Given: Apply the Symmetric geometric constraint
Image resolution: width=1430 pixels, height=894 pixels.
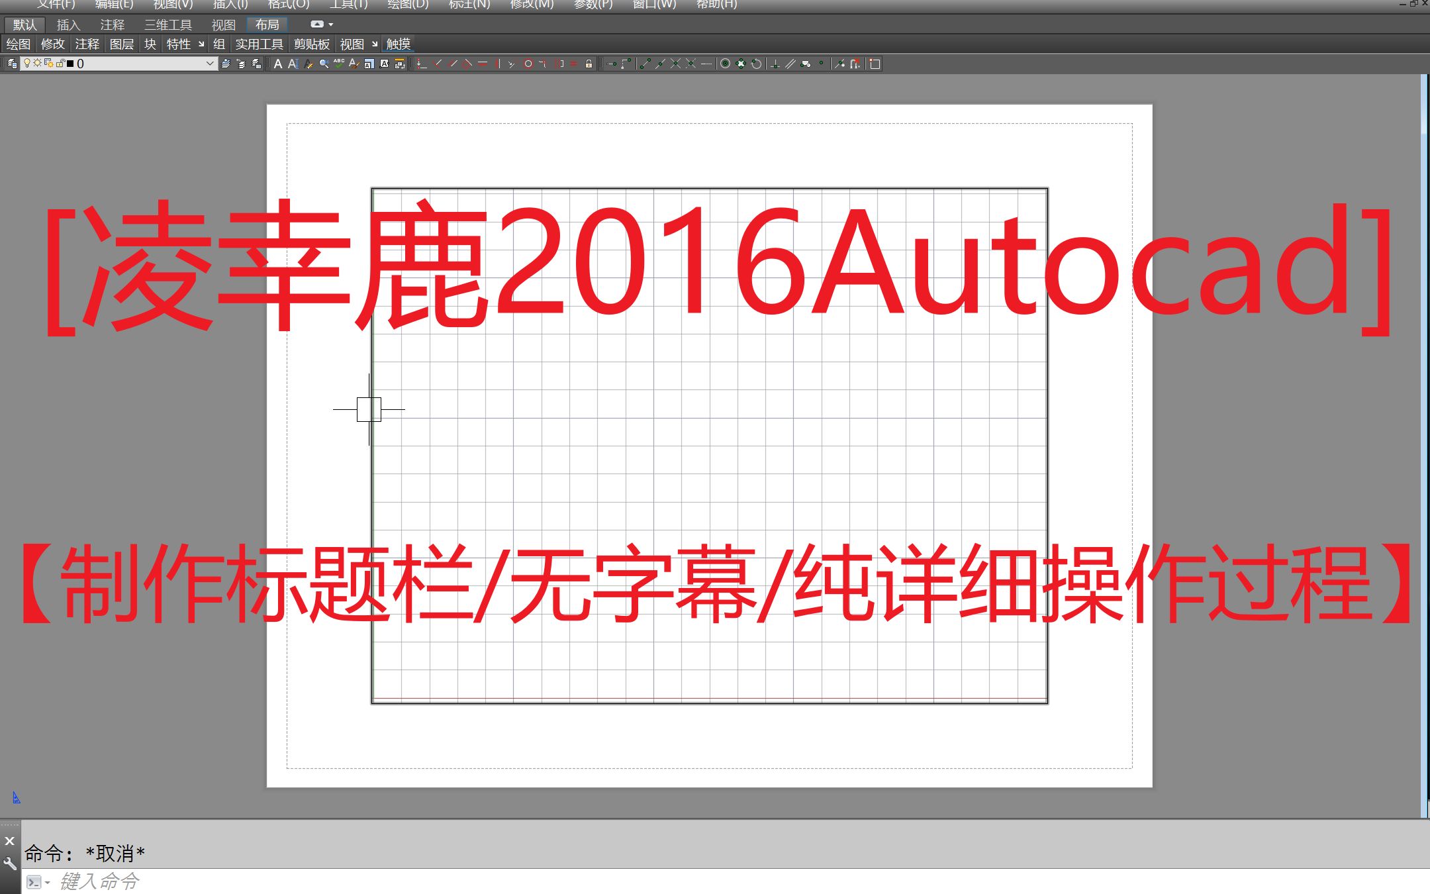Looking at the screenshot, I should point(559,64).
